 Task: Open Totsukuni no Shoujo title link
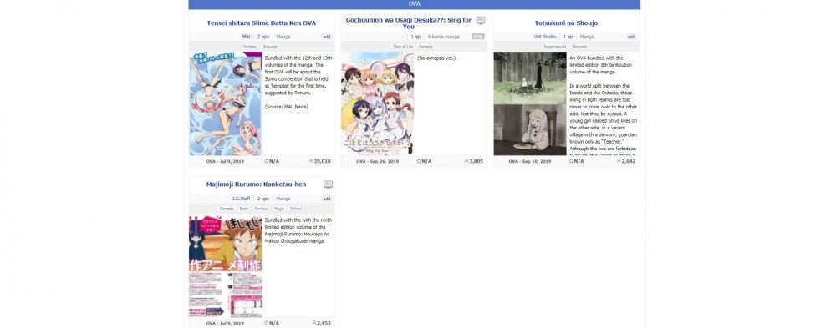566,23
